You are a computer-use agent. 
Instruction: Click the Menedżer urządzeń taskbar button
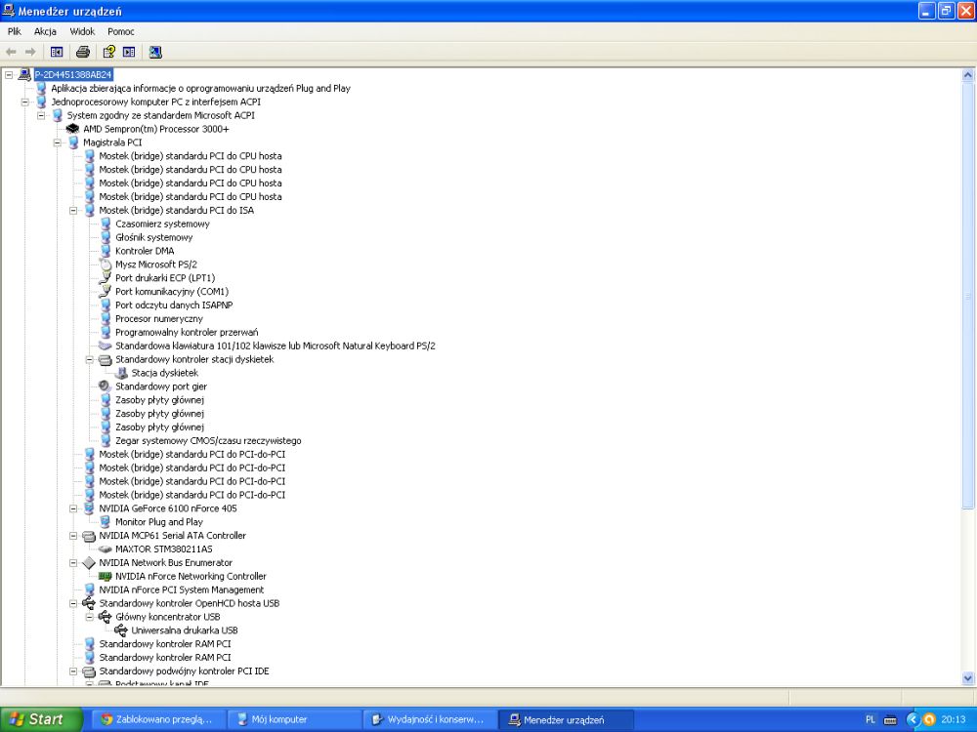565,719
